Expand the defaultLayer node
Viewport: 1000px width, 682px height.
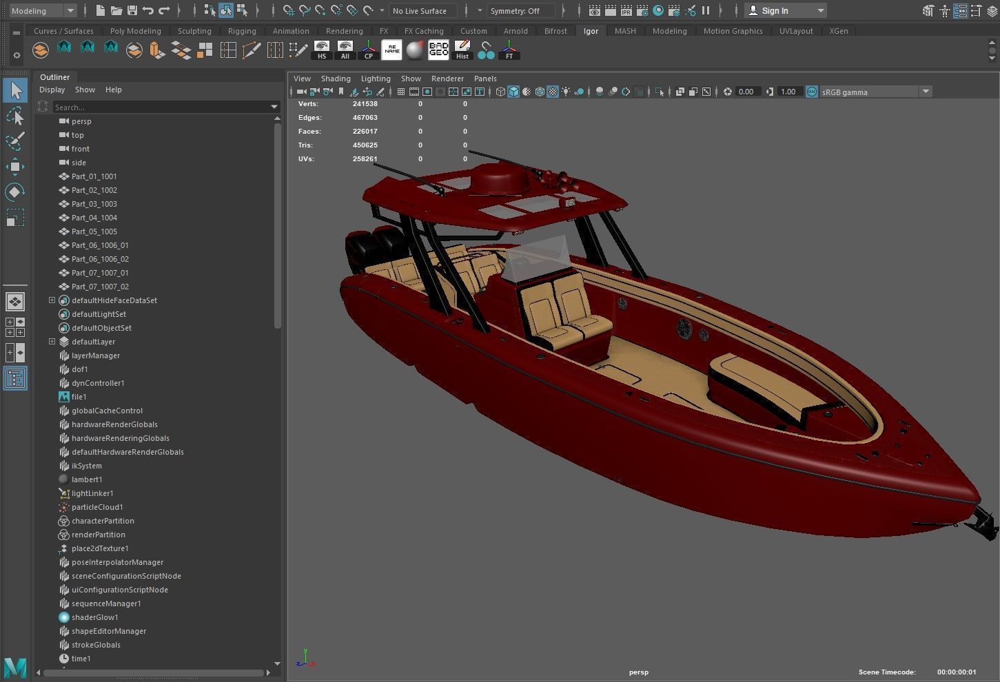pyautogui.click(x=52, y=342)
